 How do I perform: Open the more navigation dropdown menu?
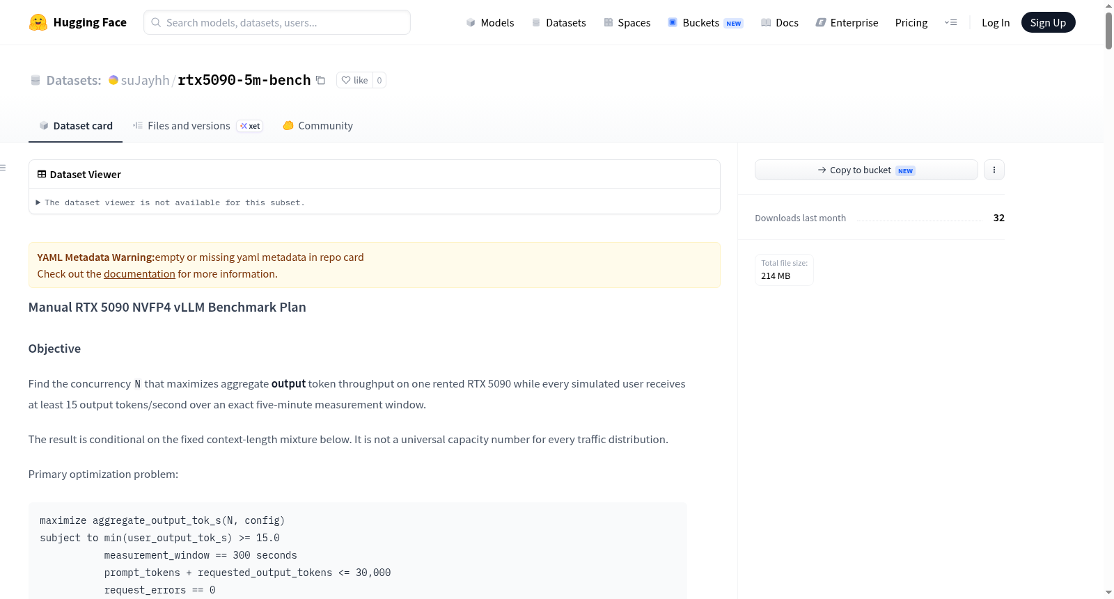[x=950, y=22]
